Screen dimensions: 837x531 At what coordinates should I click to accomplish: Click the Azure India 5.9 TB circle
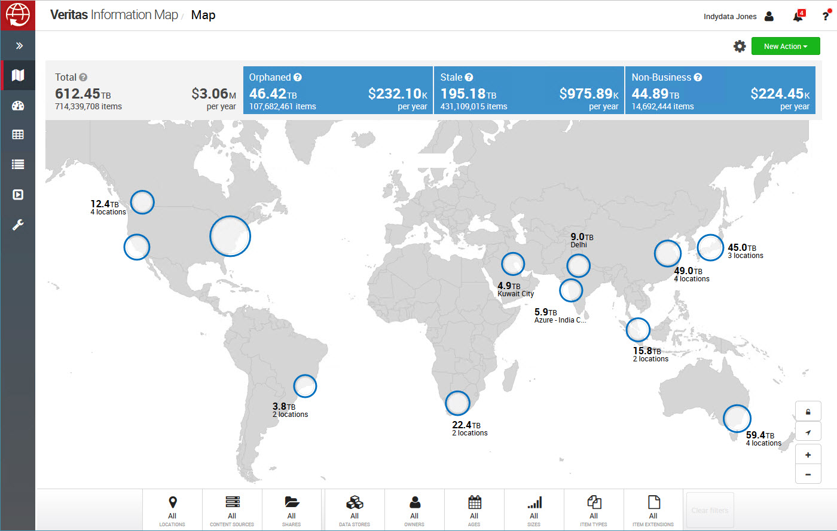tap(571, 290)
